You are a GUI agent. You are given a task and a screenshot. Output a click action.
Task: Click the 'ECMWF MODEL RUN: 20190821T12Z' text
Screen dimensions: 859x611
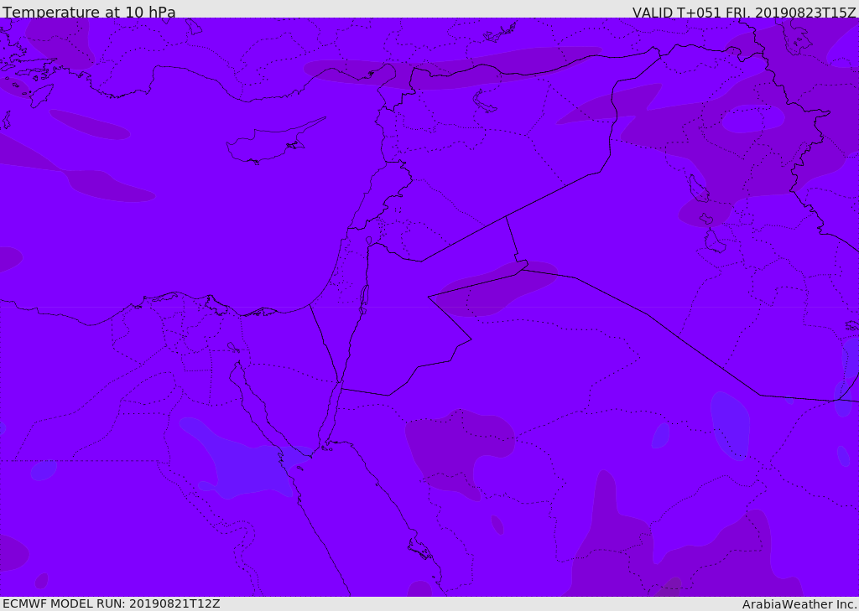(x=112, y=603)
